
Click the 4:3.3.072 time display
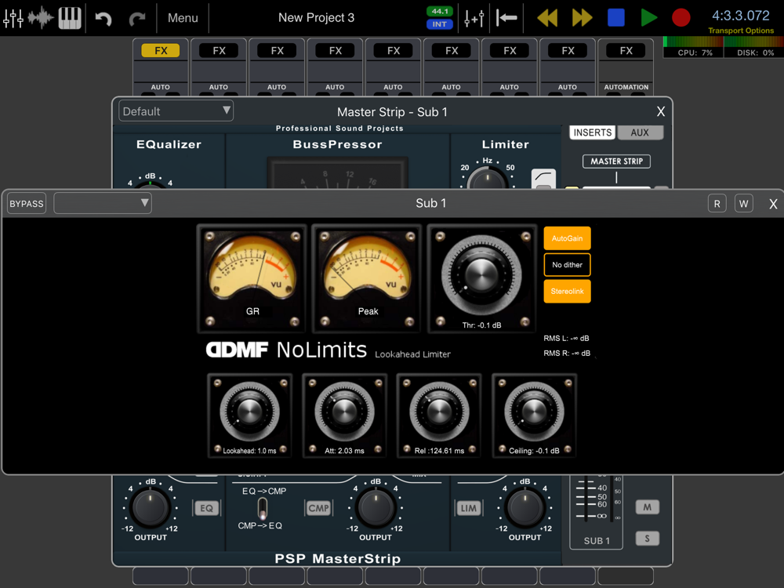(x=741, y=16)
